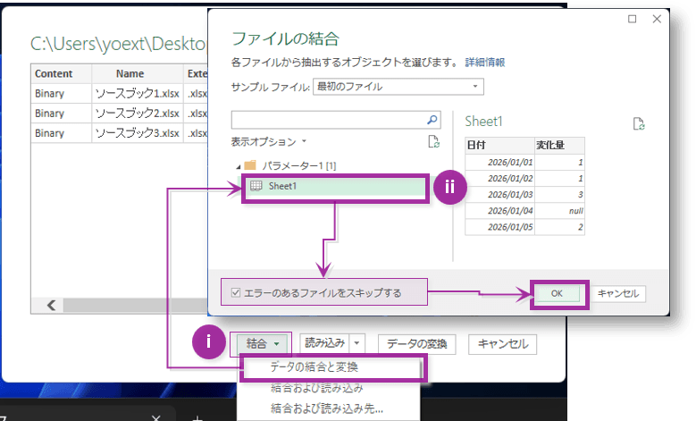
Task: Click キャンセル in ファイルの結合 dialog
Action: click(x=618, y=293)
